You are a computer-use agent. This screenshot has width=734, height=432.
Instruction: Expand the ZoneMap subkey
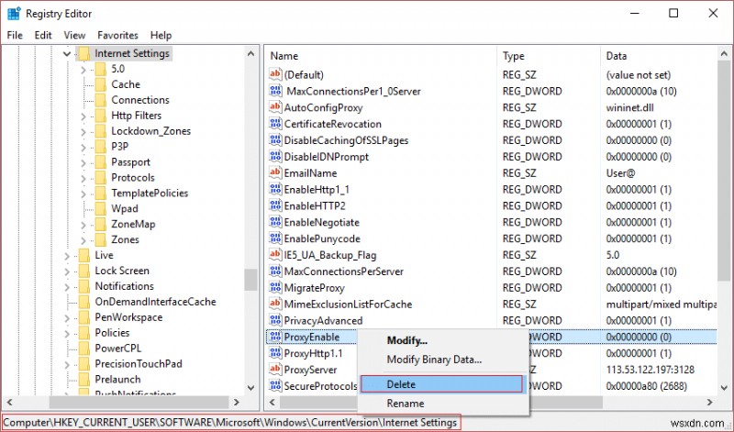[x=83, y=225]
